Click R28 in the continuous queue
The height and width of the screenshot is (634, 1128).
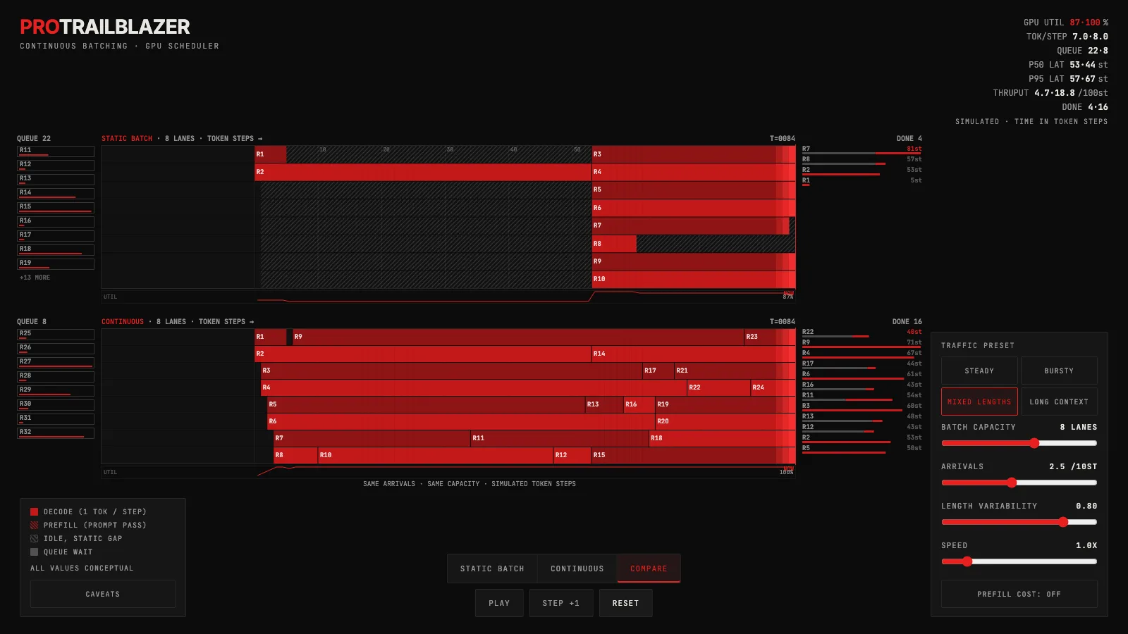click(56, 377)
